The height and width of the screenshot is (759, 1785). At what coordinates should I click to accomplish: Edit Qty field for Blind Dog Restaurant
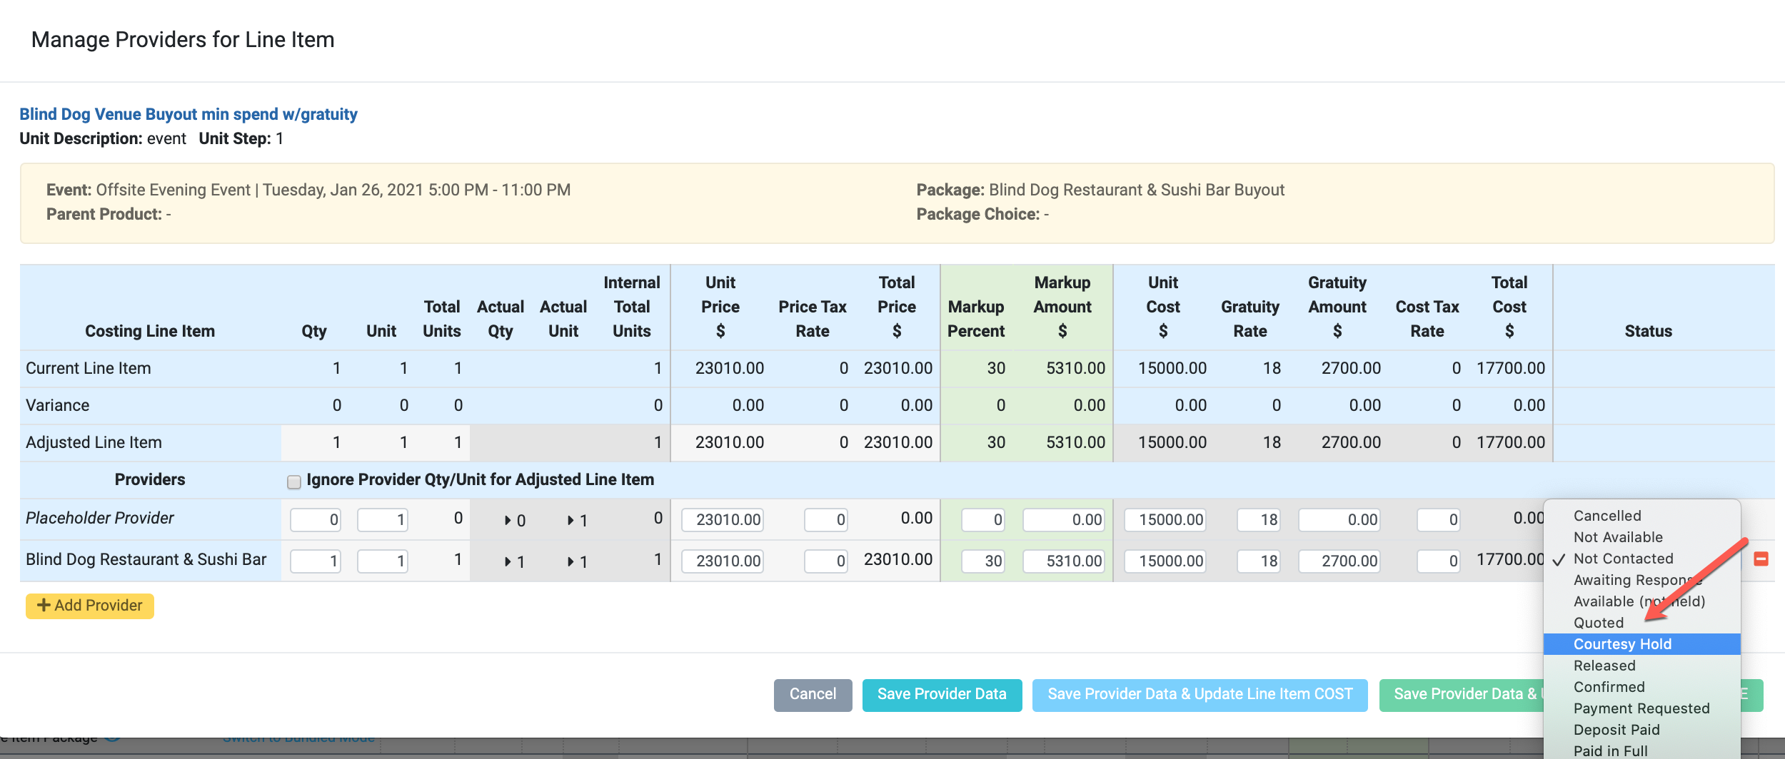[315, 561]
